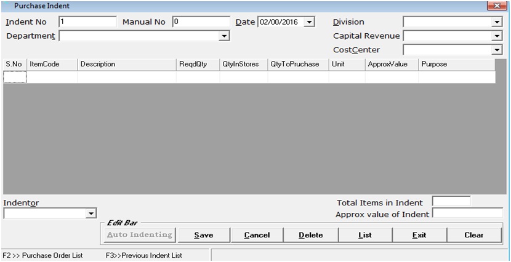The height and width of the screenshot is (262, 511).
Task: Open the List button
Action: [364, 235]
